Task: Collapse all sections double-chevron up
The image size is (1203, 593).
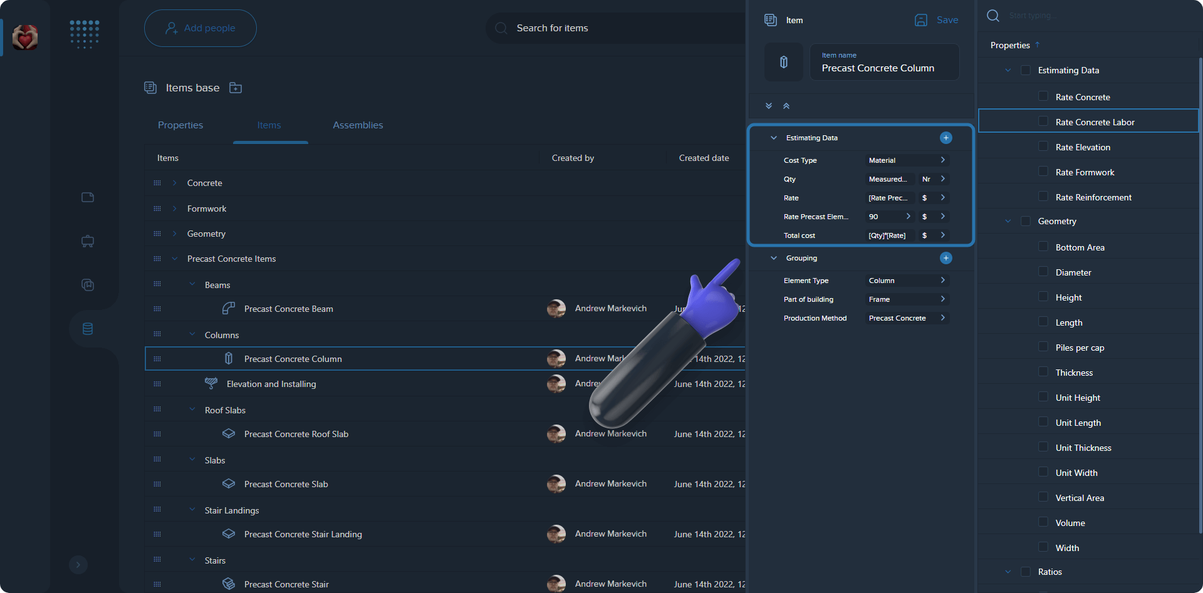Action: (786, 106)
